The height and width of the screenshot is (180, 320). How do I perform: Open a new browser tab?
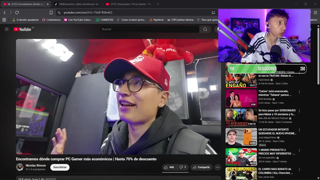tap(158, 4)
